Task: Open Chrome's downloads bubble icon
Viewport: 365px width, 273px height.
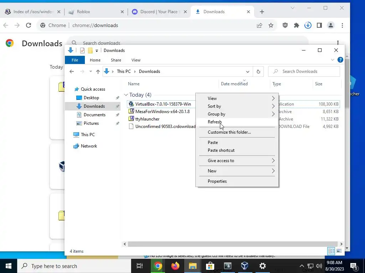Action: (x=308, y=25)
